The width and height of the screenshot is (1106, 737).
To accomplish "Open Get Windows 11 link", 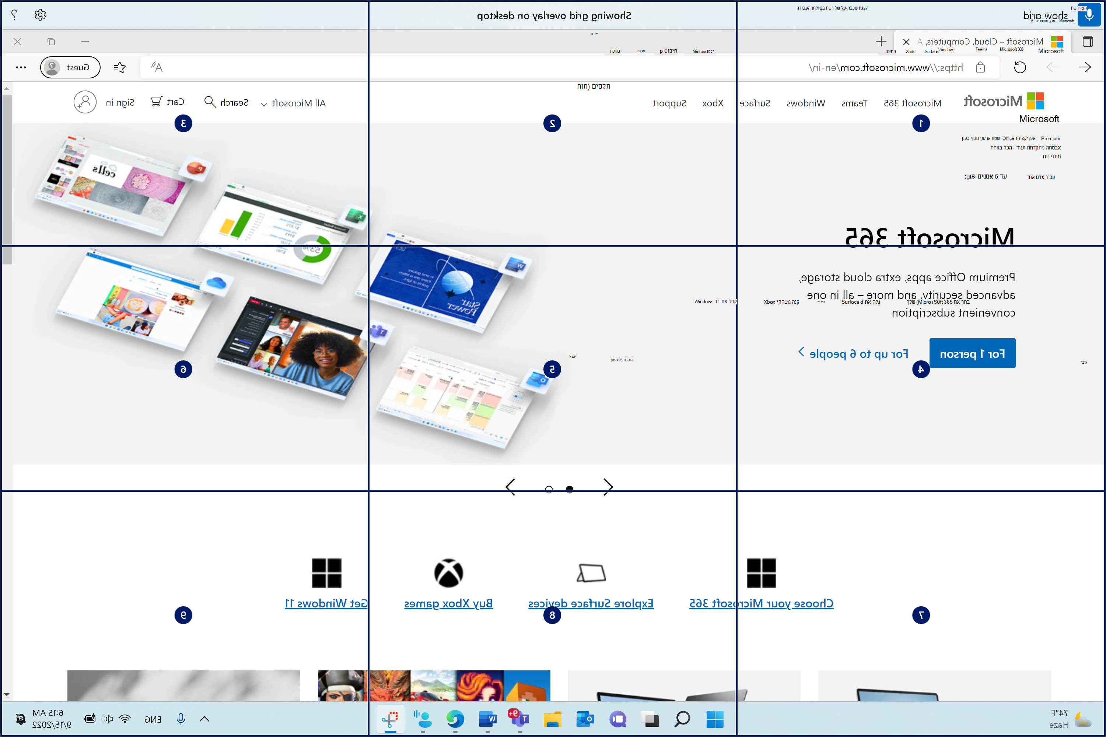I will pos(326,603).
